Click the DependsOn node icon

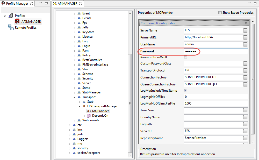89,116
